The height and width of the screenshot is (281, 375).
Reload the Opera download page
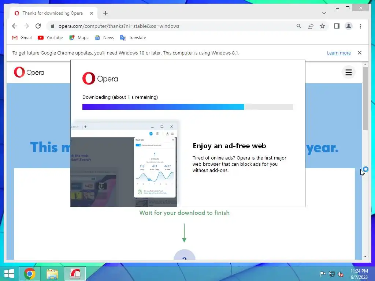[38, 26]
